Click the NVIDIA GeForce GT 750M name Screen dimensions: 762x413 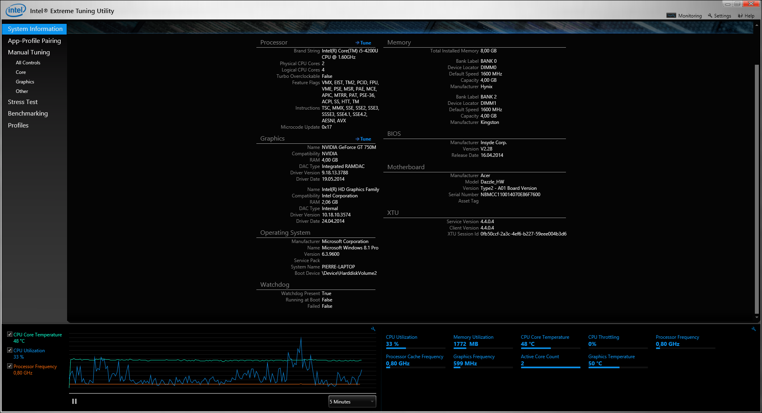(349, 147)
